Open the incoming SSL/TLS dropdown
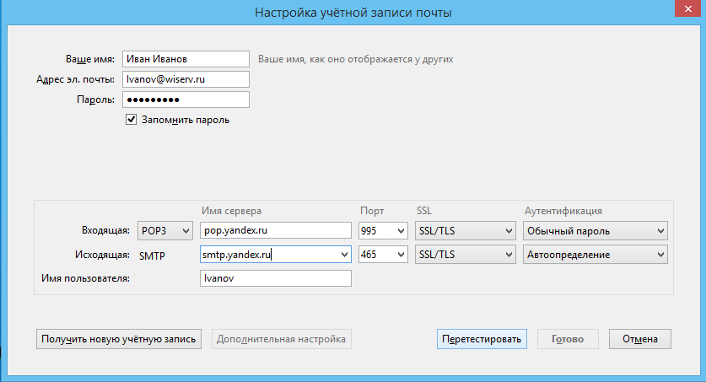Viewport: 706px width, 382px height. pos(465,231)
